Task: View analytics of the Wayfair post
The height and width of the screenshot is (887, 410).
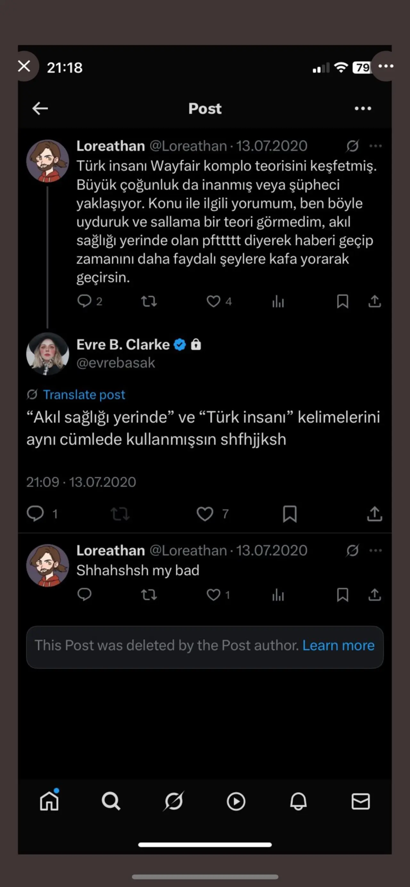Action: [x=278, y=302]
